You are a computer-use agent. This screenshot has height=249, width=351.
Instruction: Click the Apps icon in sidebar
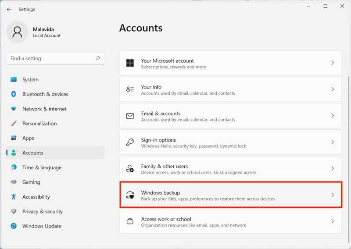[x=14, y=138]
